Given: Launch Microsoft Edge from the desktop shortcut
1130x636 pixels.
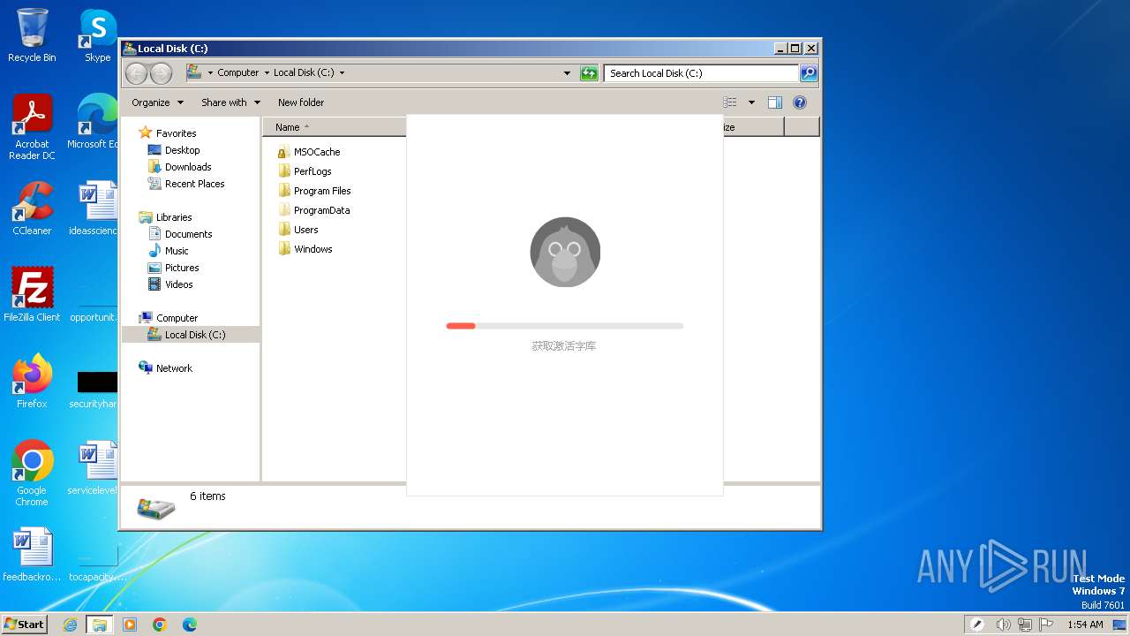Looking at the screenshot, I should pyautogui.click(x=95, y=122).
